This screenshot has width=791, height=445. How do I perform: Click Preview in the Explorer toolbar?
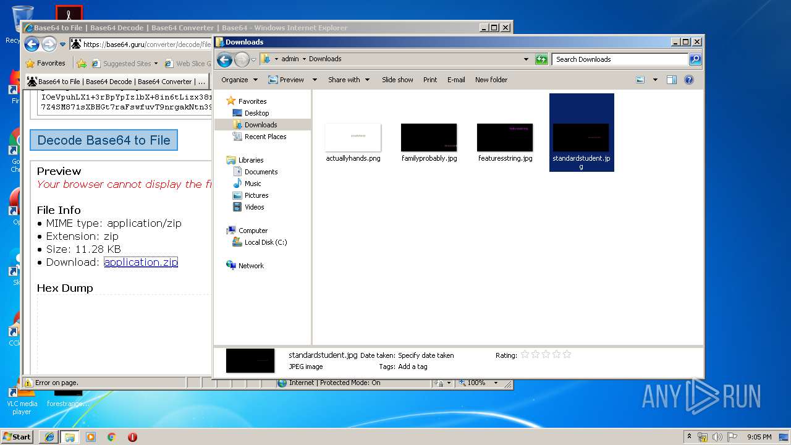click(x=286, y=80)
